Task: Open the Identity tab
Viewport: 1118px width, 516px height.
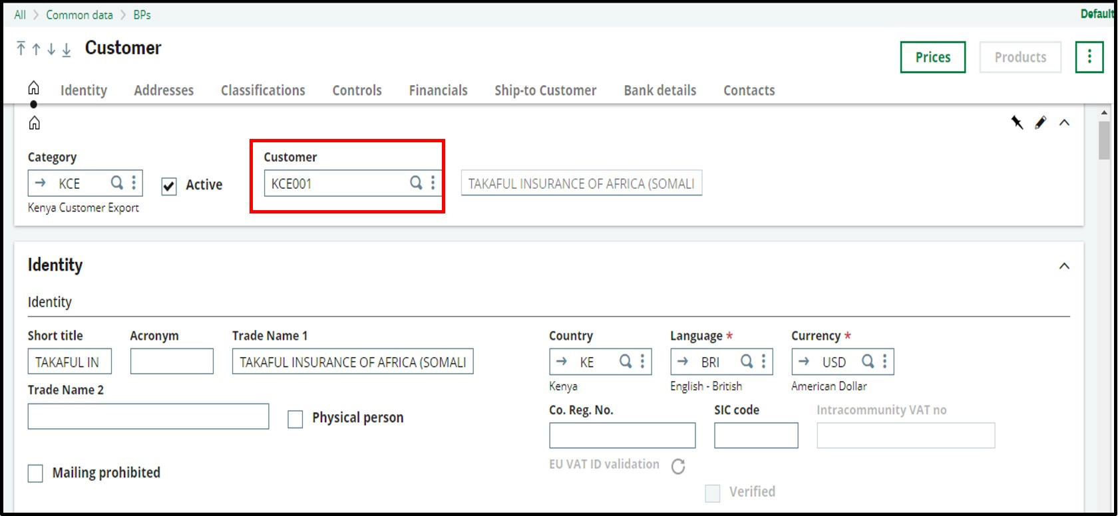Action: point(84,90)
